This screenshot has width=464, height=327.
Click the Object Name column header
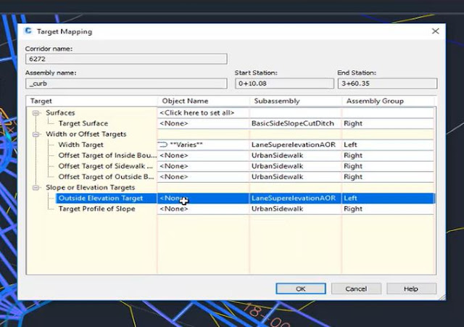click(203, 101)
